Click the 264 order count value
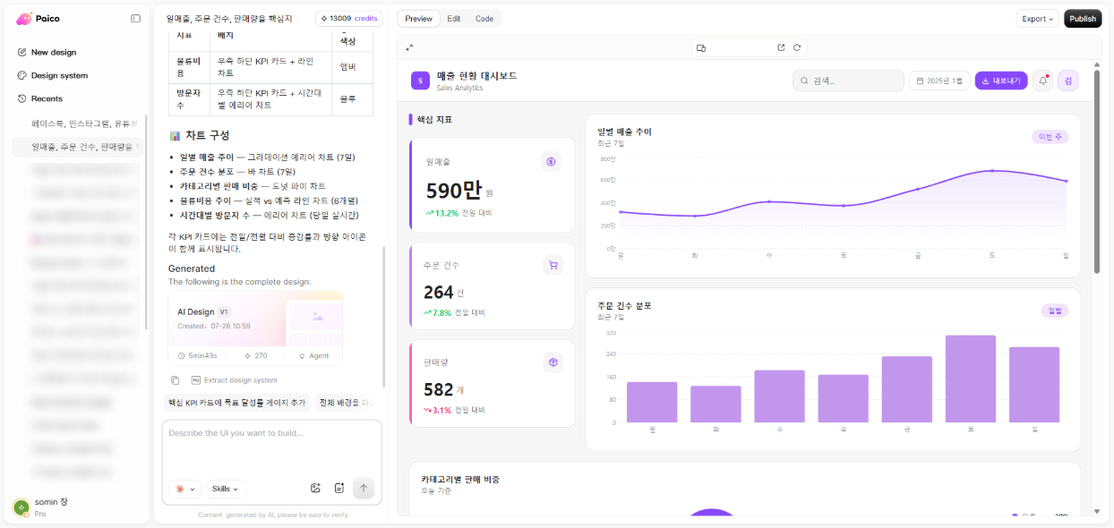The height and width of the screenshot is (528, 1114). tap(439, 292)
